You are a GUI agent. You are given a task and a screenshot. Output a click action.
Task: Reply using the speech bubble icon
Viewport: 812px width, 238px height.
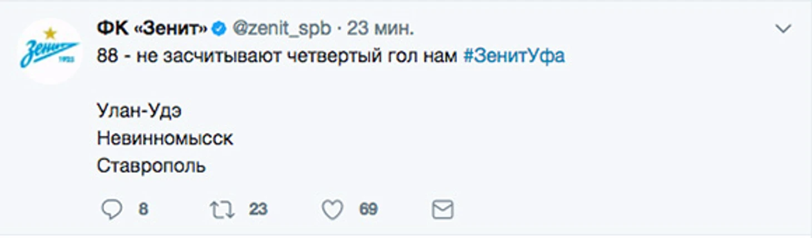click(112, 210)
